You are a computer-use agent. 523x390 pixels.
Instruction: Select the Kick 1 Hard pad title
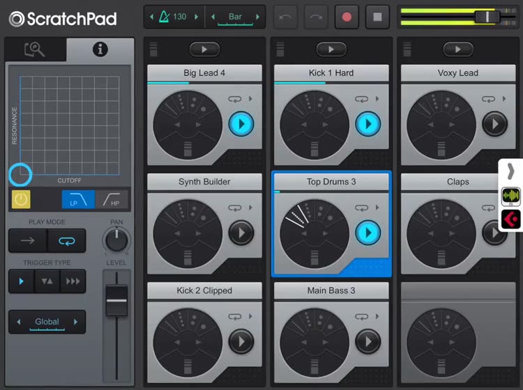[331, 73]
